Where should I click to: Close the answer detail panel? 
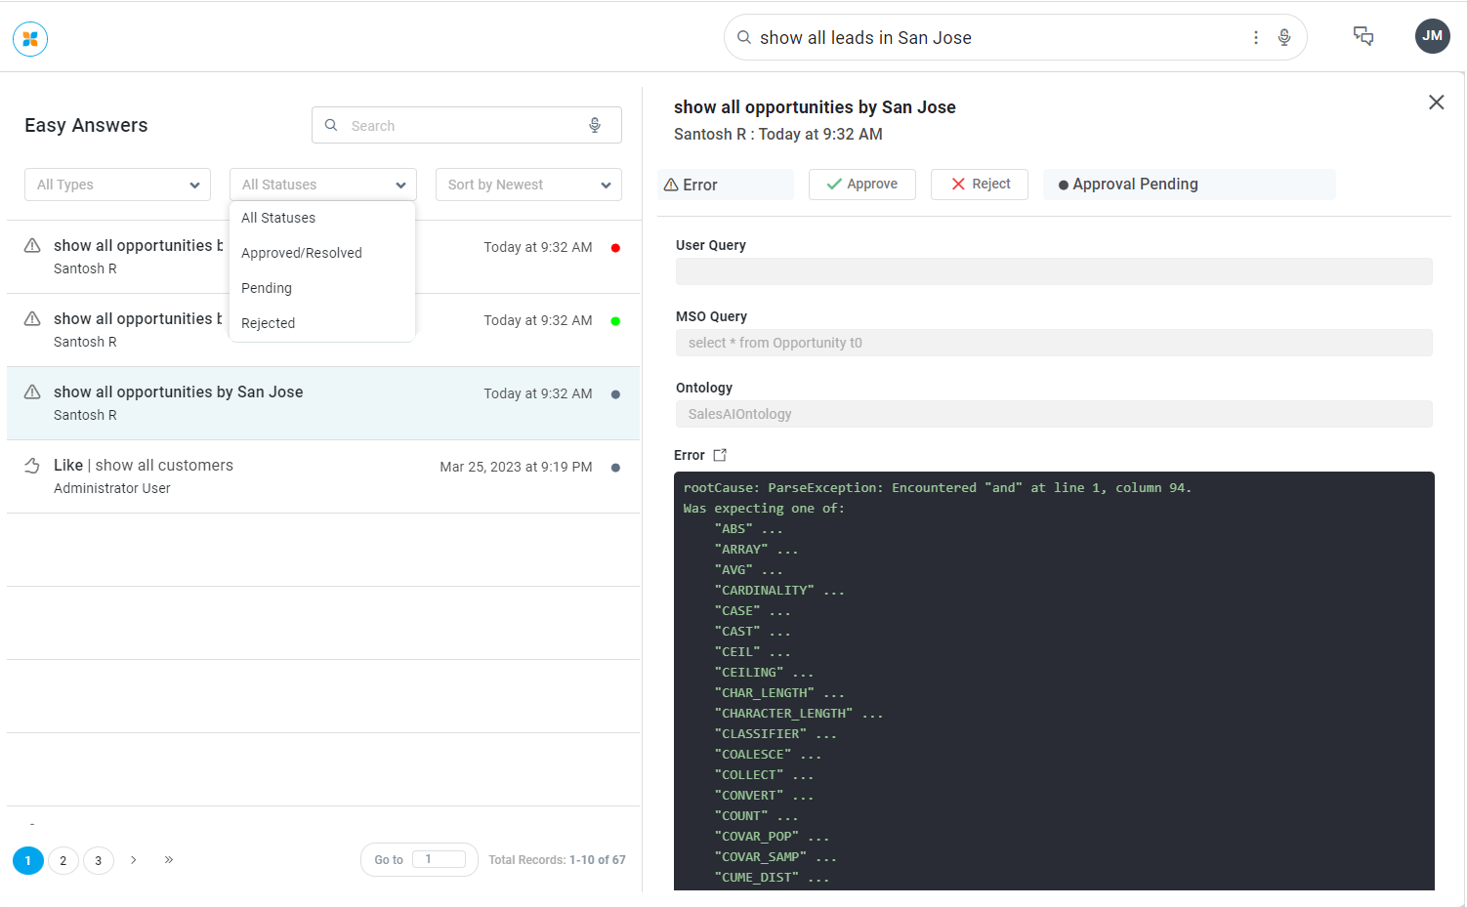pos(1436,103)
